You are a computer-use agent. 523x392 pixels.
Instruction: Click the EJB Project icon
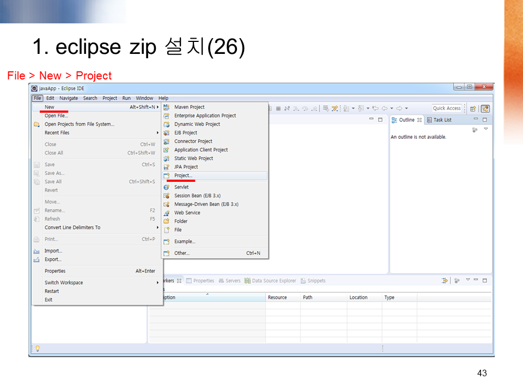coord(167,133)
